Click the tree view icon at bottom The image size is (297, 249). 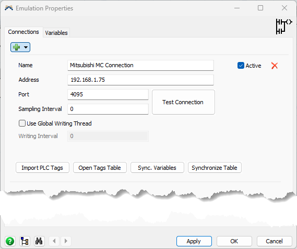tap(25, 241)
